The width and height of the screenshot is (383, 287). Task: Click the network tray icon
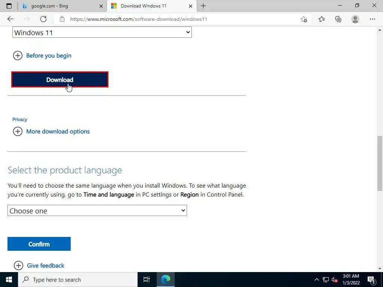pos(326,280)
